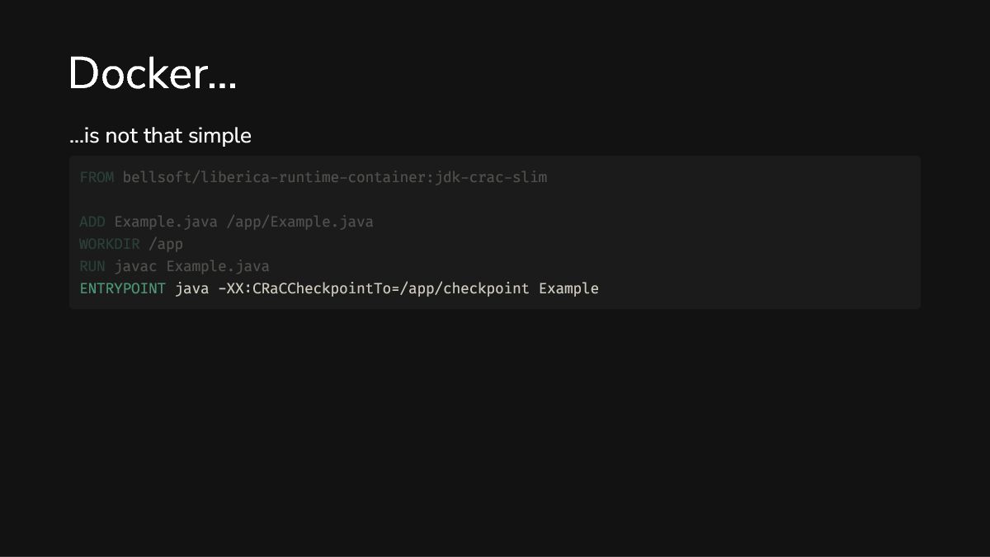Viewport: 990px width, 557px height.
Task: Click the "/app" path after WORKDIR
Action: [166, 244]
